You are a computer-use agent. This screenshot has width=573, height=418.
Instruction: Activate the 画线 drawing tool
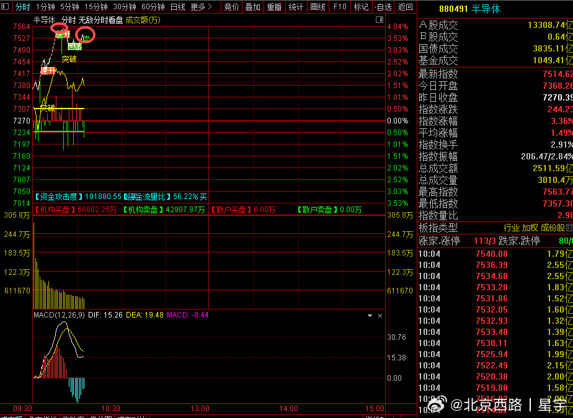pyautogui.click(x=318, y=7)
